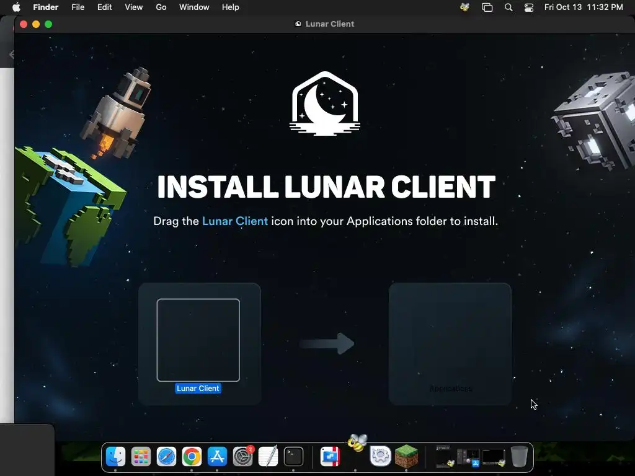Open the App Store from the Dock

coord(218,457)
